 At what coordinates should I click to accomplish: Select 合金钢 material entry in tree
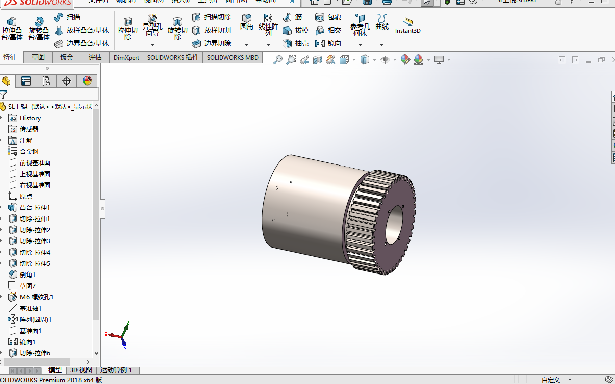pos(29,152)
